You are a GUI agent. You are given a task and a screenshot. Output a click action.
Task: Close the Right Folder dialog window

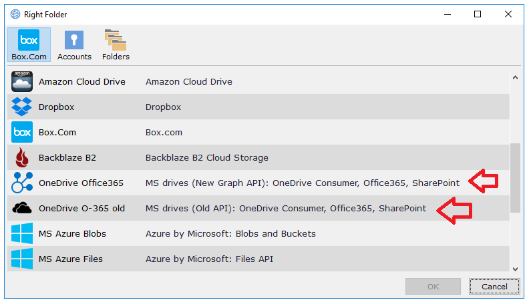508,14
